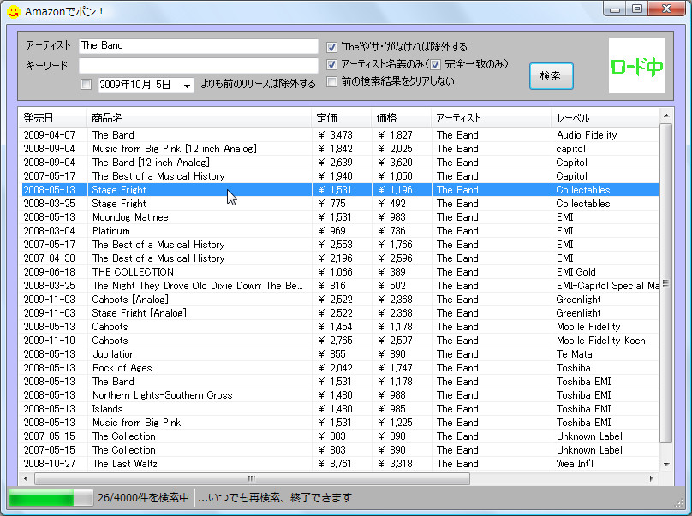Click the 'EMI Gold' label cell

pyautogui.click(x=576, y=271)
